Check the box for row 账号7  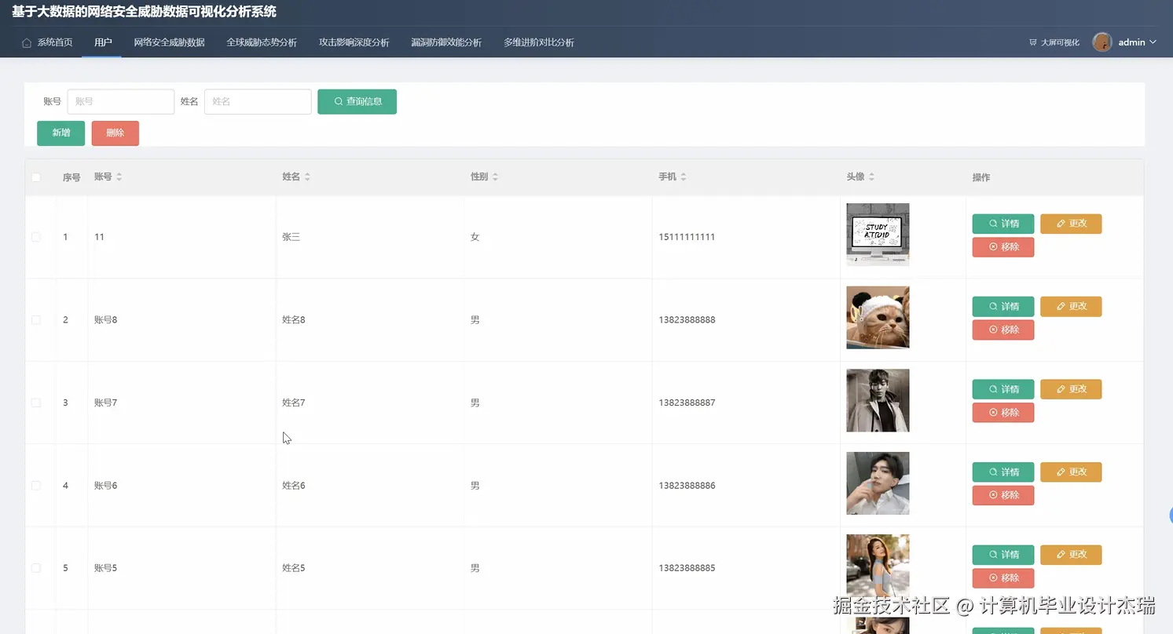(36, 403)
